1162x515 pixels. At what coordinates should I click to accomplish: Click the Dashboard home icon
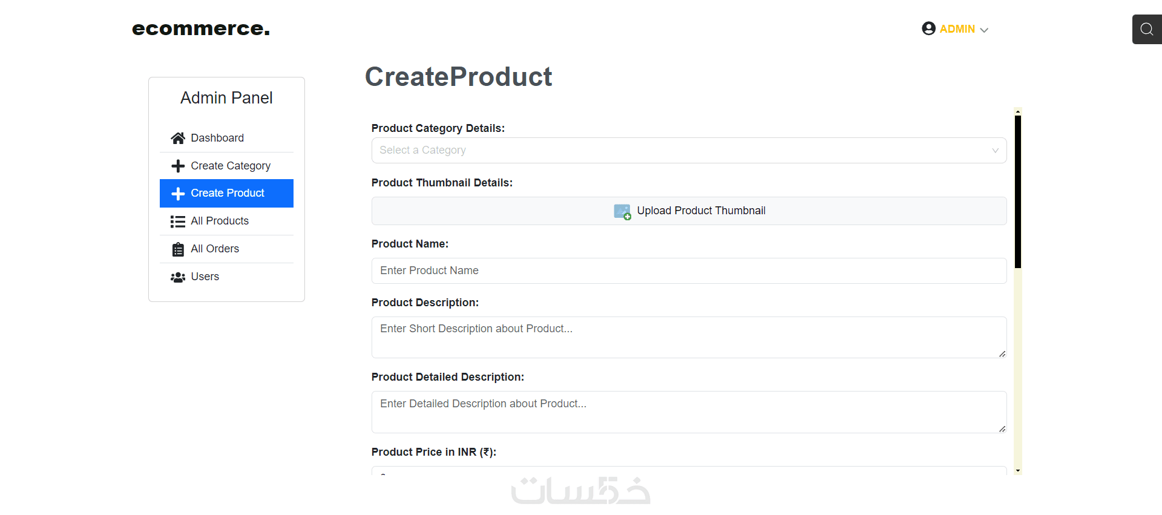(178, 139)
